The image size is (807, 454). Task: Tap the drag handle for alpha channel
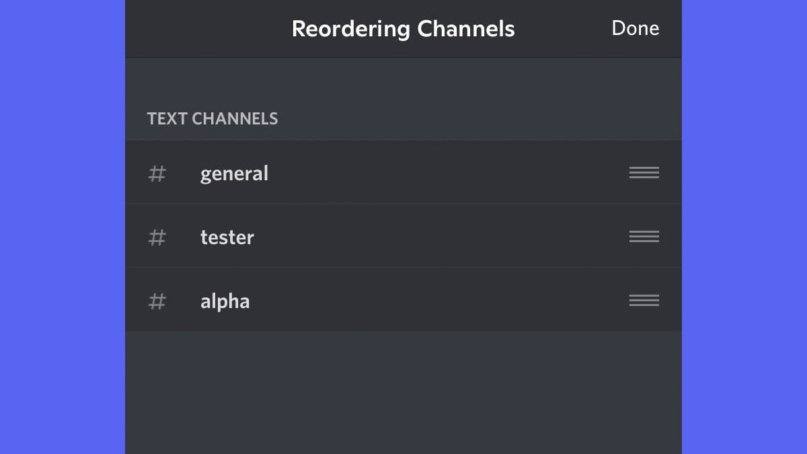644,301
